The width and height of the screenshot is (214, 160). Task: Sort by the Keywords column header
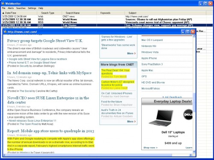[110, 13]
